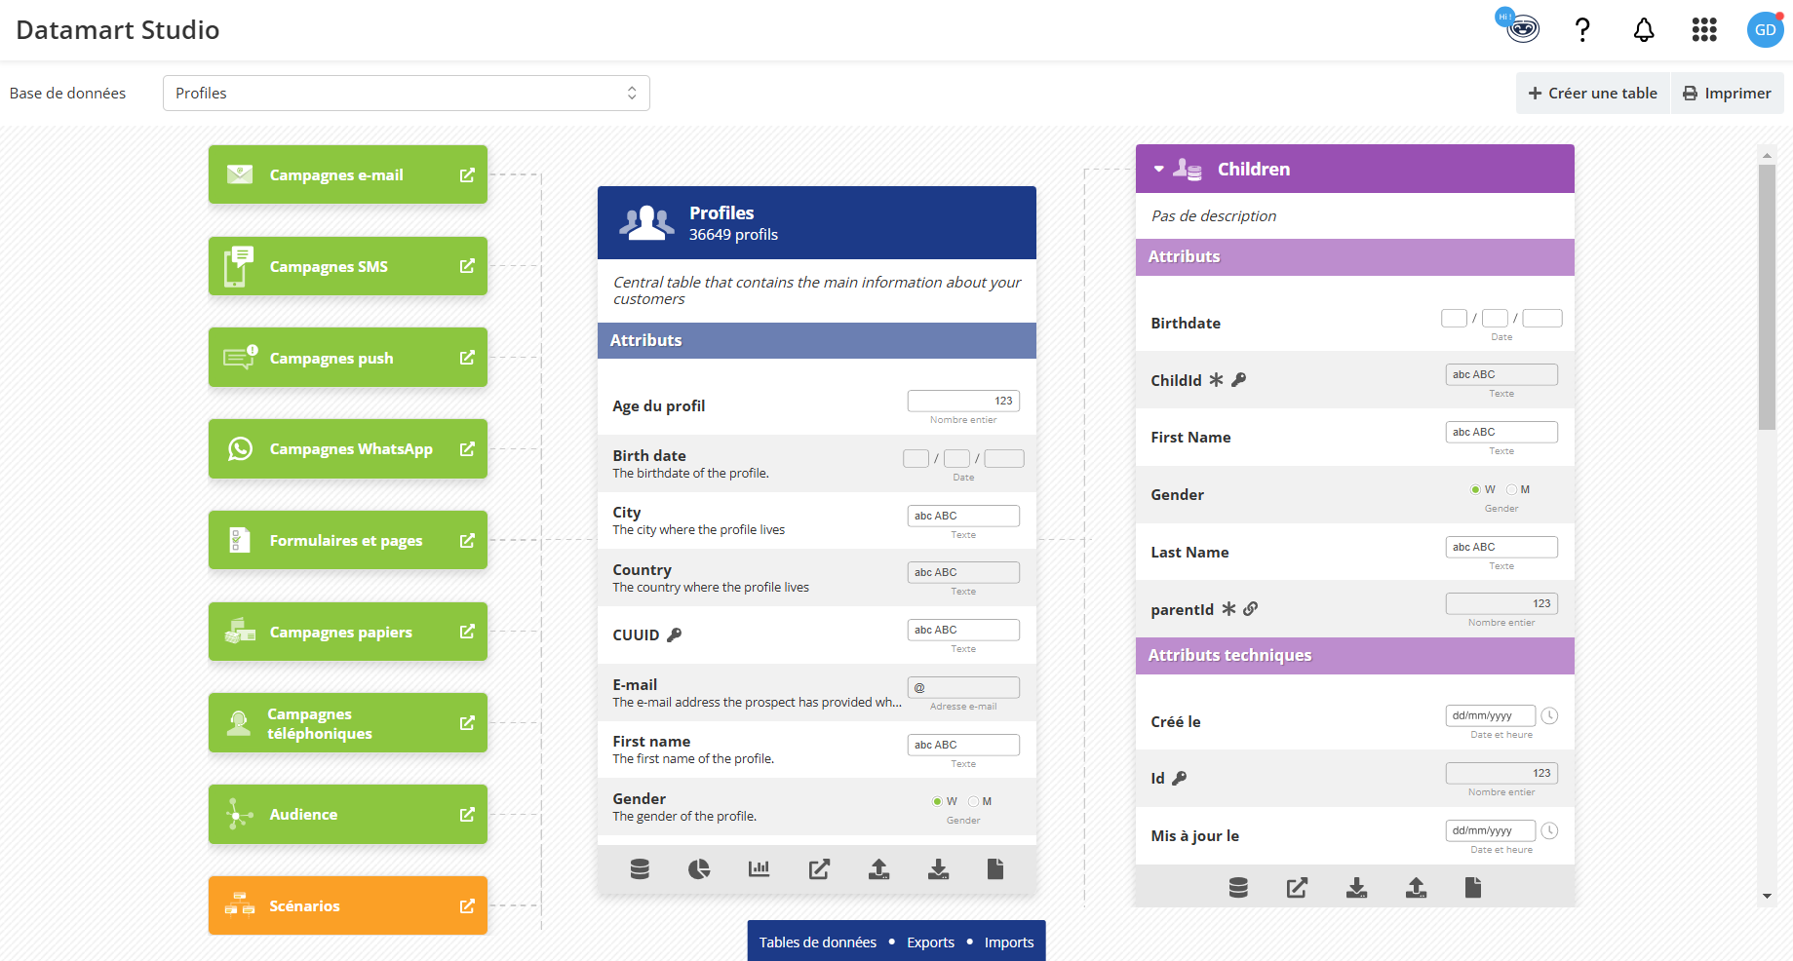Switch to Exports tab
Screen dimensions: 1793x961
click(930, 942)
